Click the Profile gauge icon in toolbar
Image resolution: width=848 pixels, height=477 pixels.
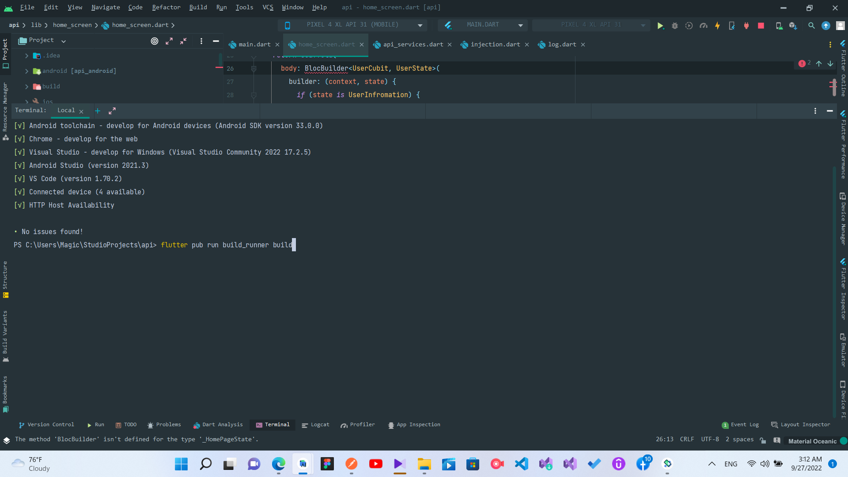pos(704,26)
